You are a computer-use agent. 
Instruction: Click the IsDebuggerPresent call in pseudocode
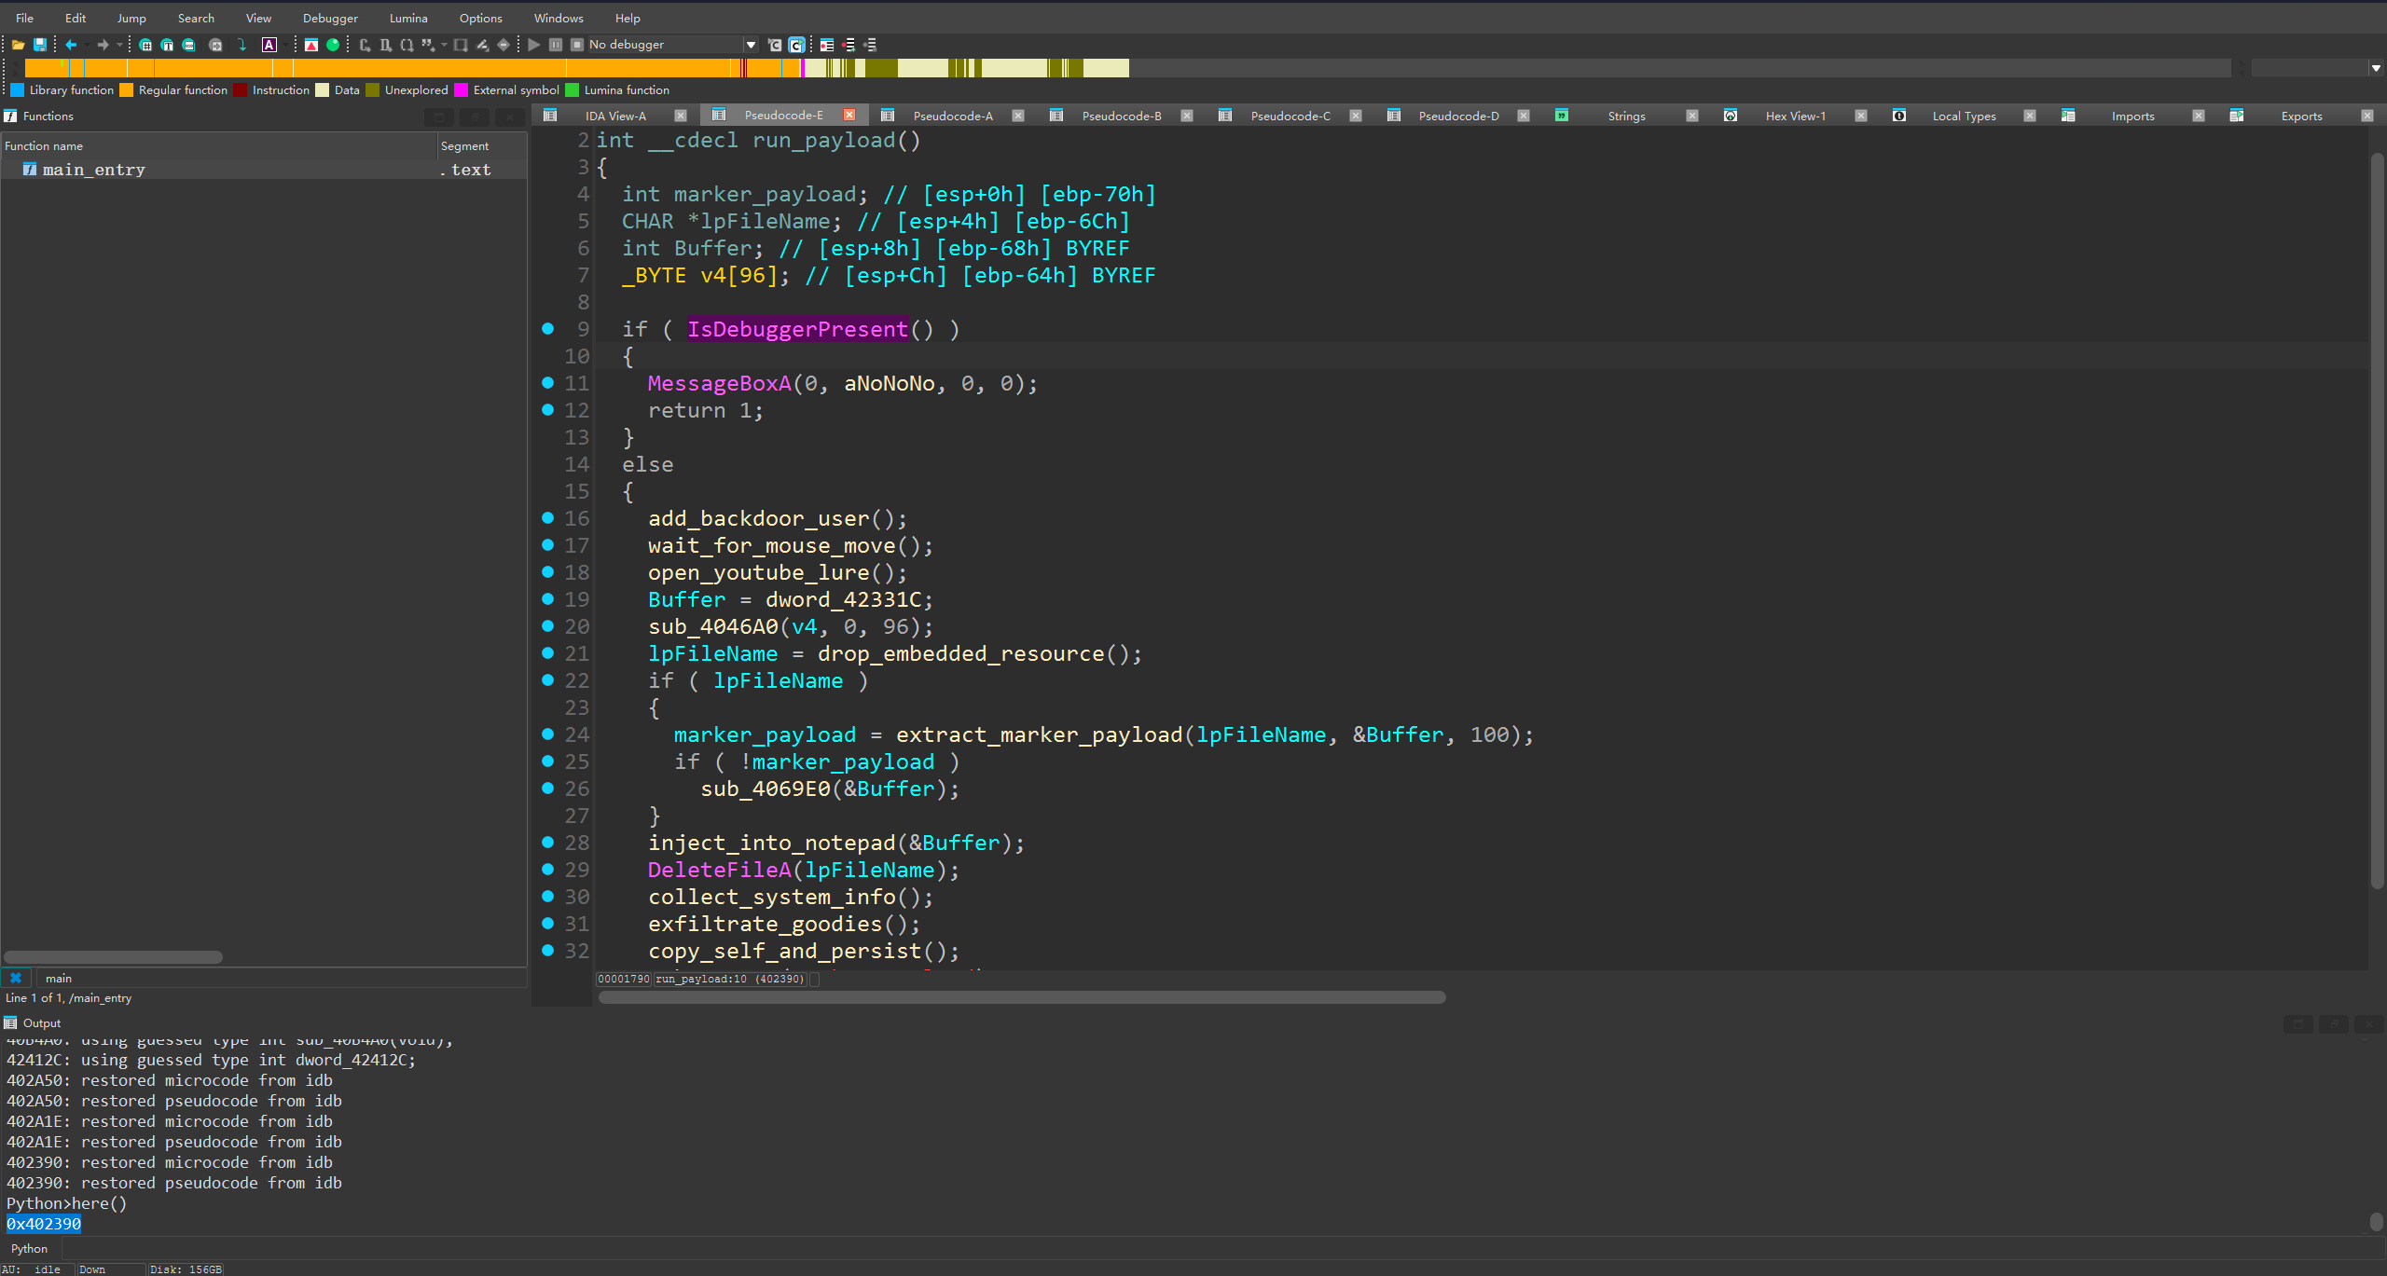(797, 329)
